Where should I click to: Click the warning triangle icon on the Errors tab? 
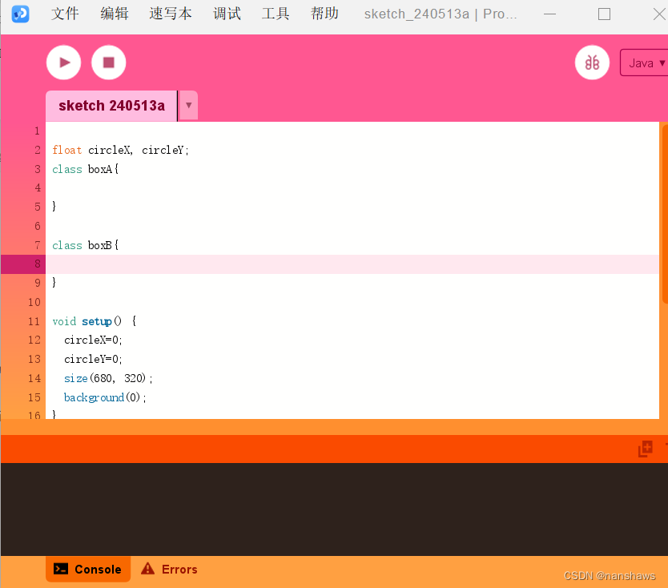tap(148, 569)
